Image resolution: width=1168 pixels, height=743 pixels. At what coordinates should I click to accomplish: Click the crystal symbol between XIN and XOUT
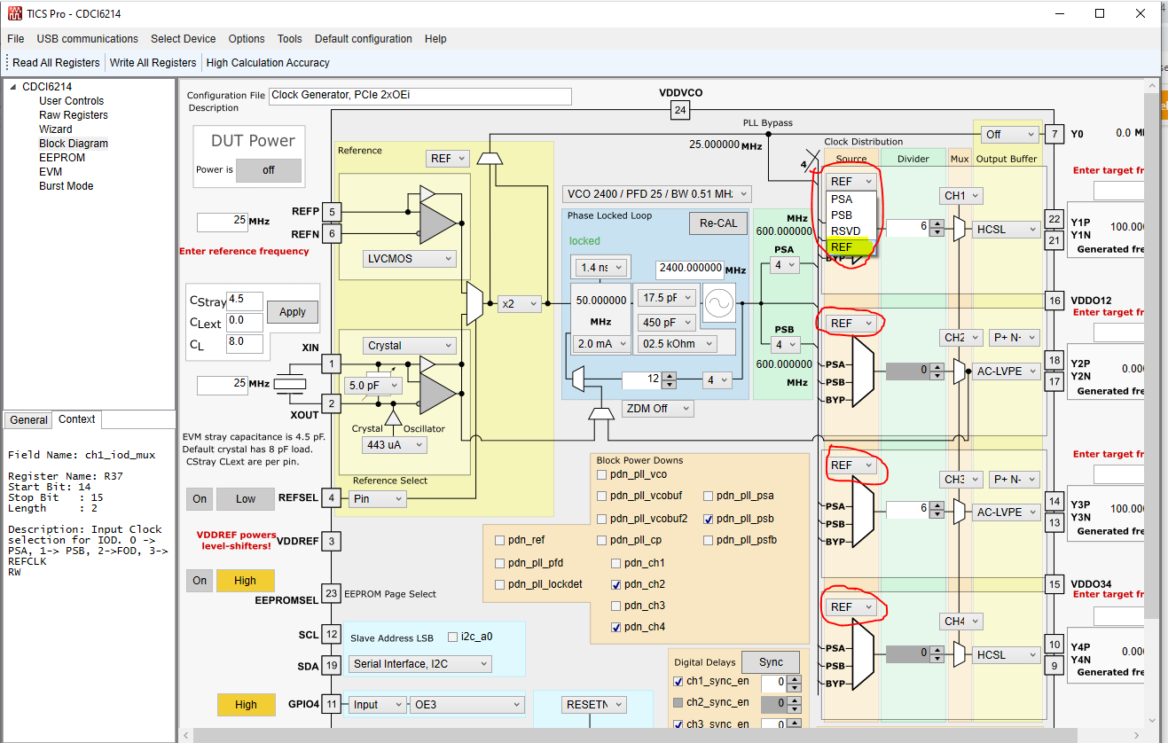[x=289, y=384]
